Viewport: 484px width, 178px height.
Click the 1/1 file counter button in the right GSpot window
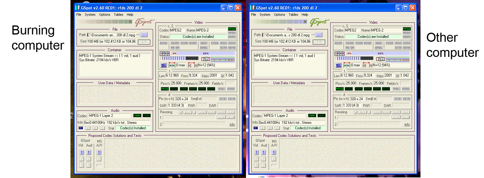pyautogui.click(x=319, y=42)
